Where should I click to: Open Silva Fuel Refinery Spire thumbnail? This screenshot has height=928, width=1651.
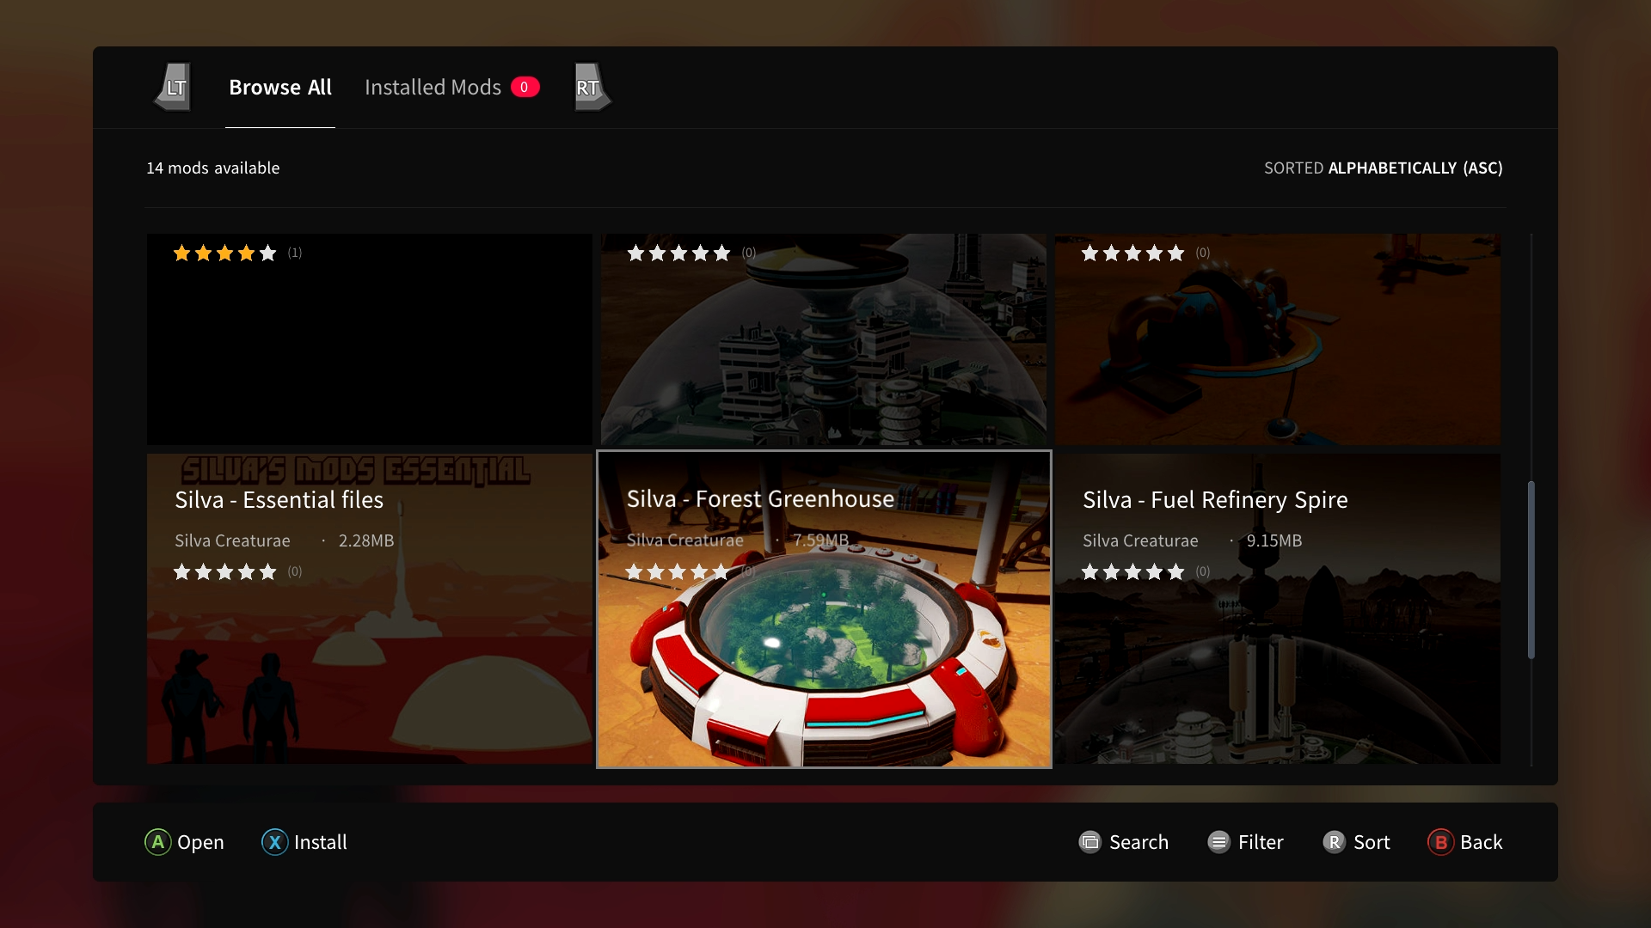coord(1278,608)
